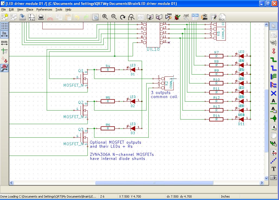Save the schematic project

[23, 17]
